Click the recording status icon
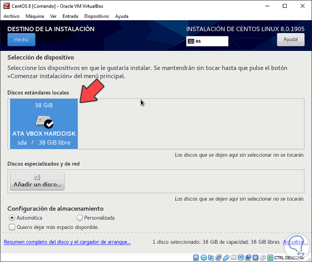 click(x=248, y=258)
